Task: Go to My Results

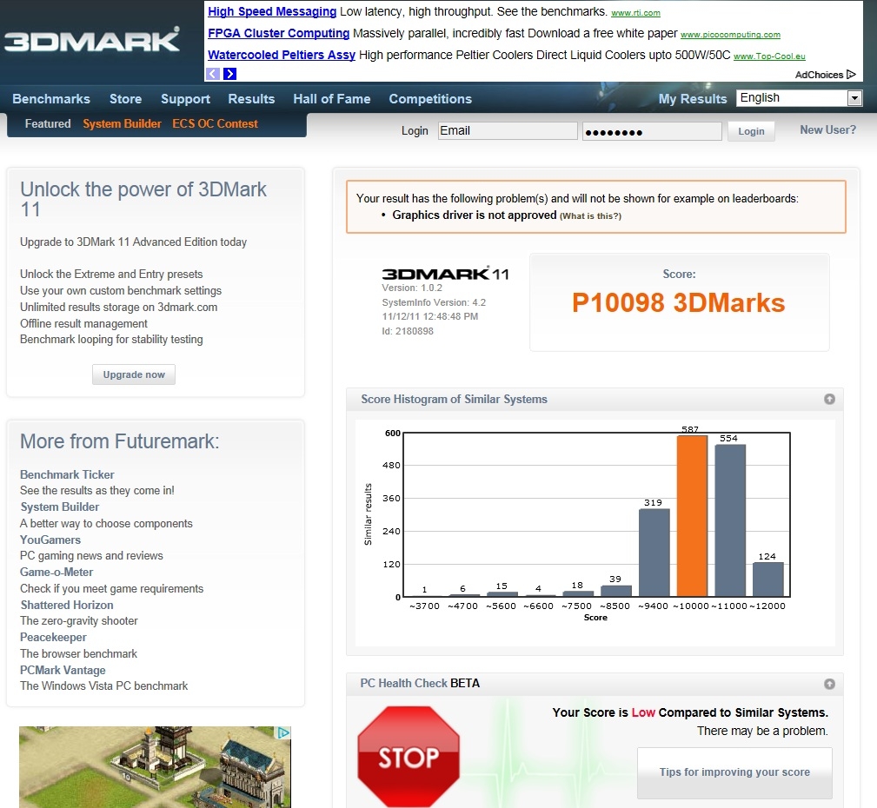Action: pyautogui.click(x=693, y=98)
